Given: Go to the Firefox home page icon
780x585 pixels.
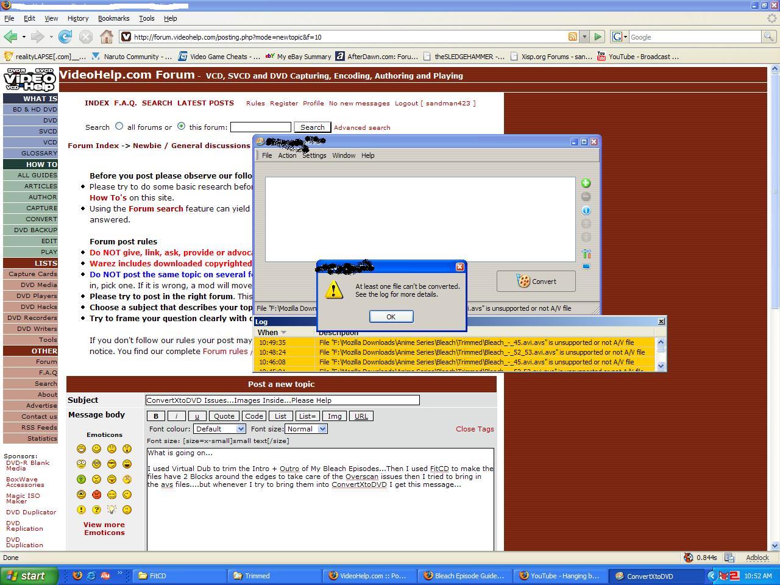Looking at the screenshot, I should [107, 37].
